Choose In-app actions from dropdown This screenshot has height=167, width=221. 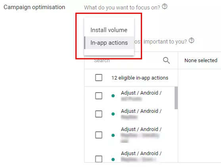[109, 43]
